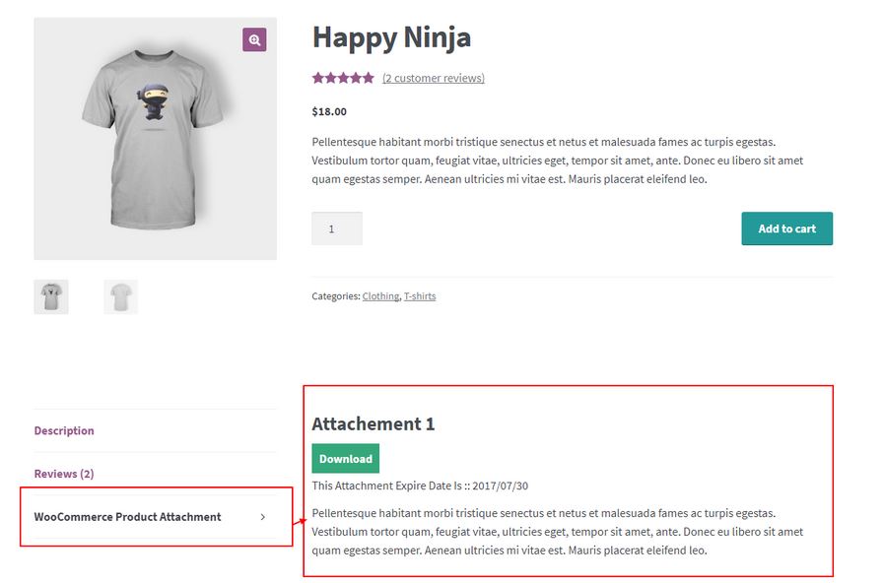The width and height of the screenshot is (884, 583).
Task: Click the green Download button
Action: coord(346,459)
